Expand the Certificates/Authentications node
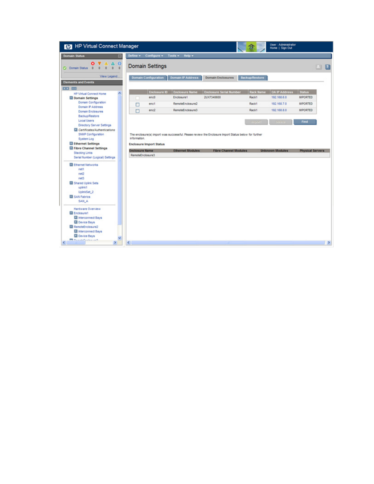Screen dimensions: 374x484 pos(76,130)
